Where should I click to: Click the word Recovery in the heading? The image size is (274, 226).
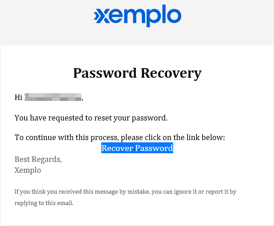tap(171, 73)
